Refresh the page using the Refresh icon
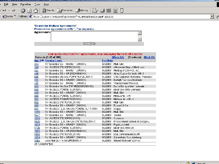The image size is (219, 164). tap(29, 10)
